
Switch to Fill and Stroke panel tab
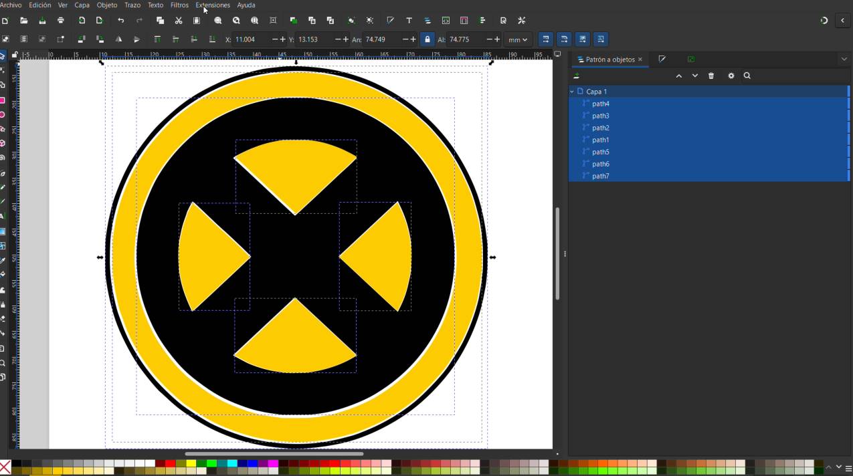click(x=662, y=59)
